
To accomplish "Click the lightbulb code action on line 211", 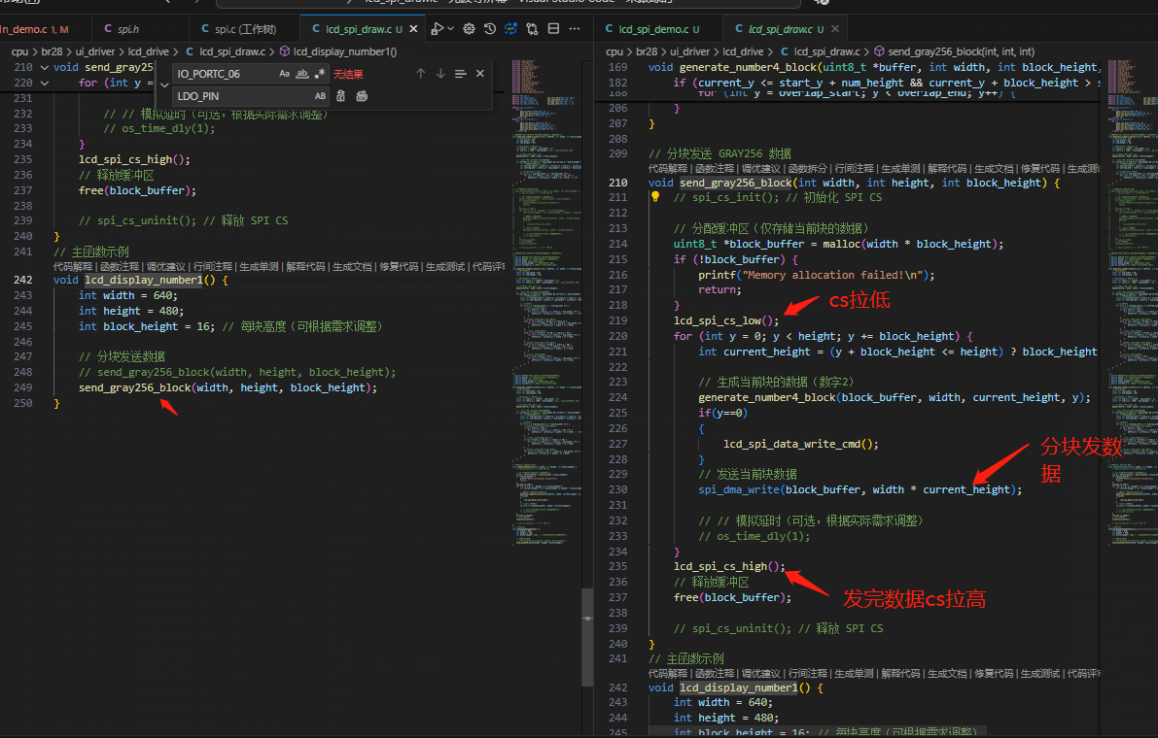I will tap(655, 197).
